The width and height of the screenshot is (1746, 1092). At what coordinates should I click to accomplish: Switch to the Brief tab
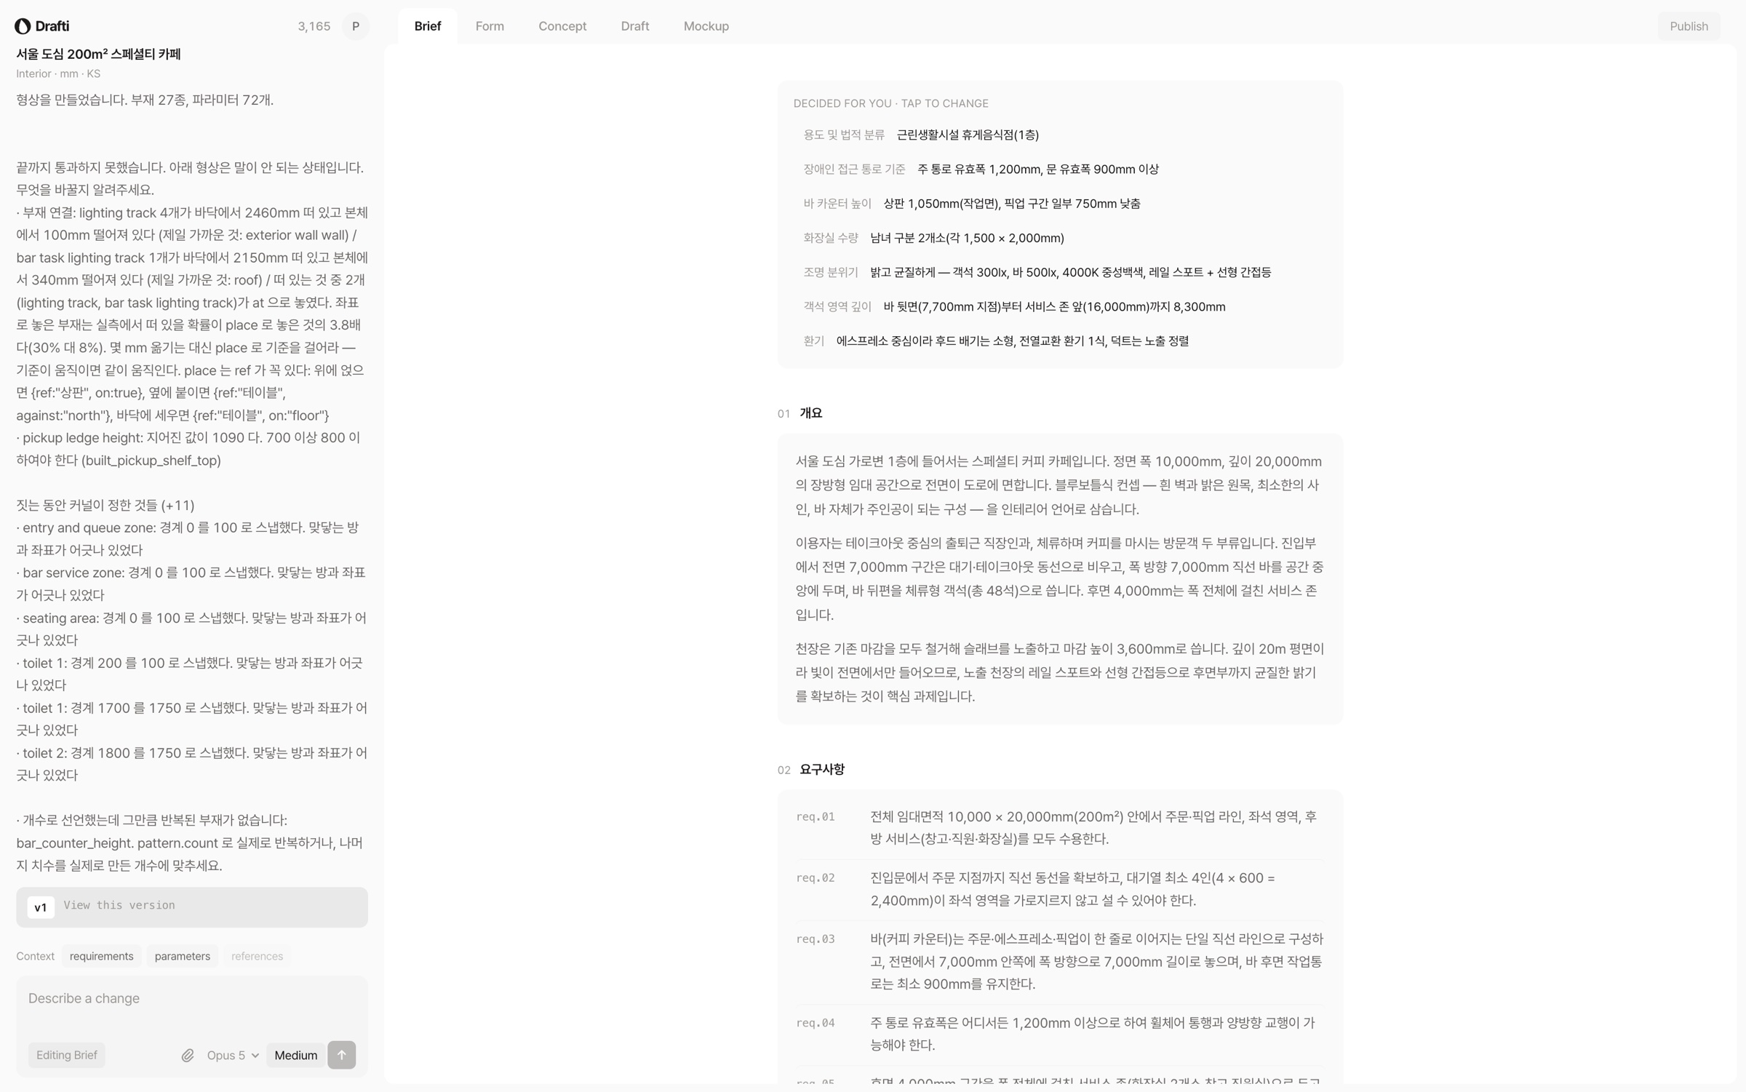pos(428,26)
